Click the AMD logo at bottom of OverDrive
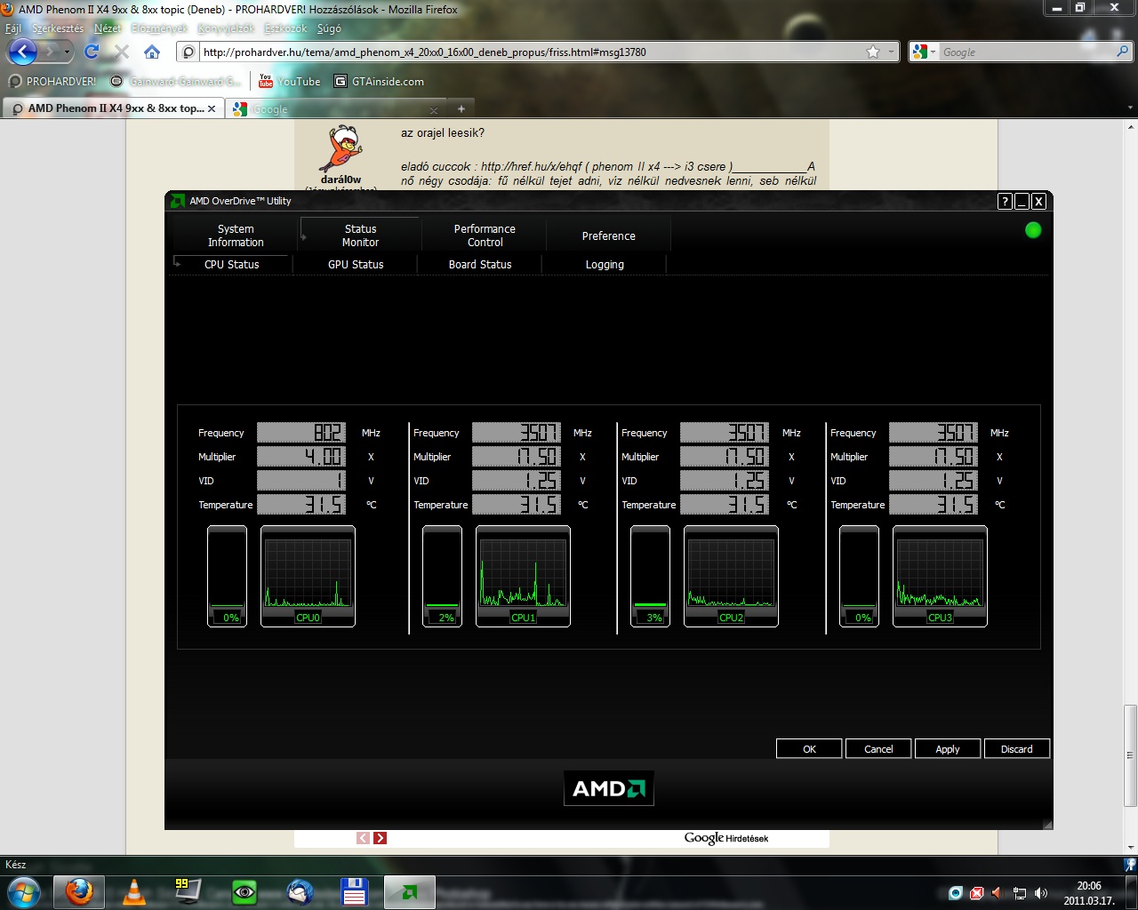The image size is (1138, 910). click(609, 788)
